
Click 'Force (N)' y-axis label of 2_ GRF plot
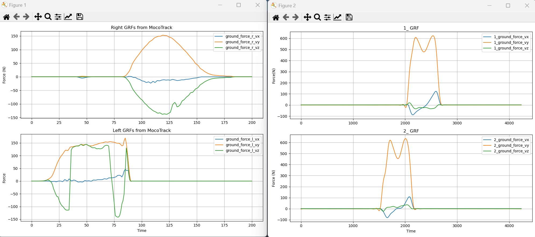pos(273,178)
